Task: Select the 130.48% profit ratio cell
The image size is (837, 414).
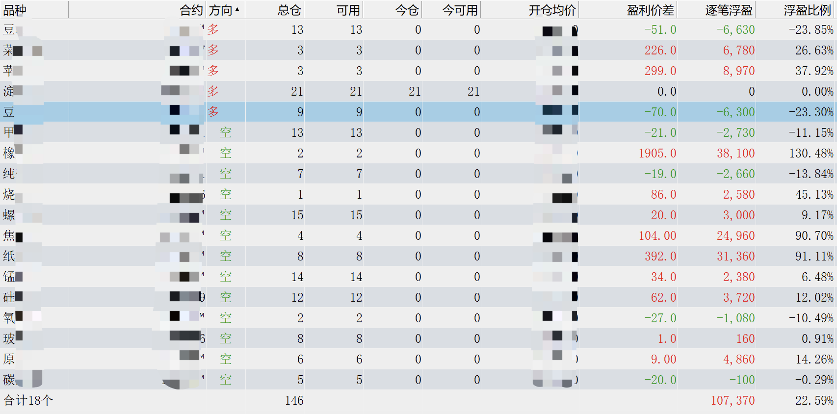Action: click(x=811, y=153)
